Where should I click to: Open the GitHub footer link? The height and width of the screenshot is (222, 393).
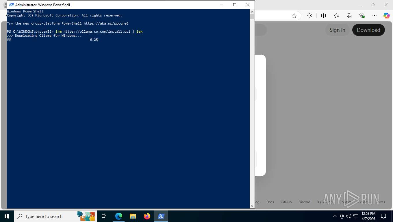coord(286,202)
